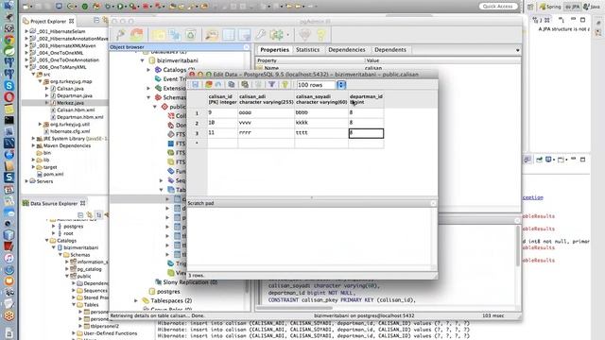The width and height of the screenshot is (605, 340).
Task: Select row header 2 in Edit Data
Action: coord(197,123)
